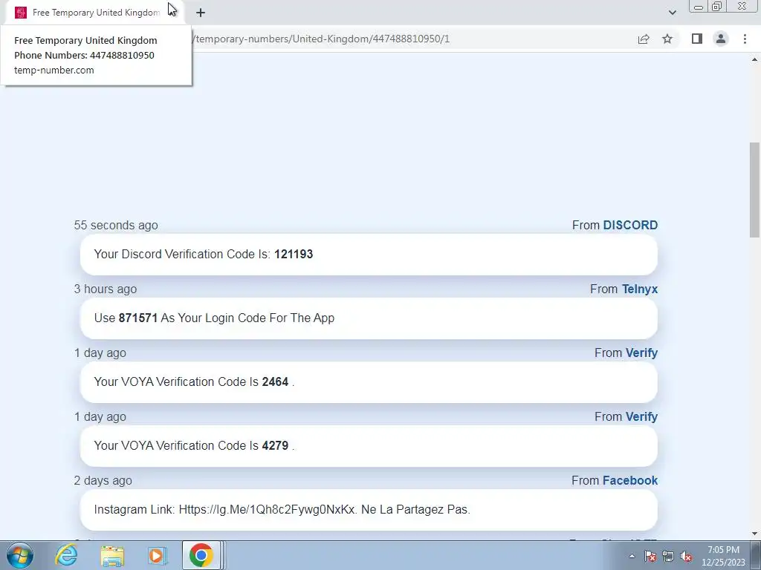The width and height of the screenshot is (761, 570).
Task: Open Chrome's three-dot menu
Action: point(745,39)
